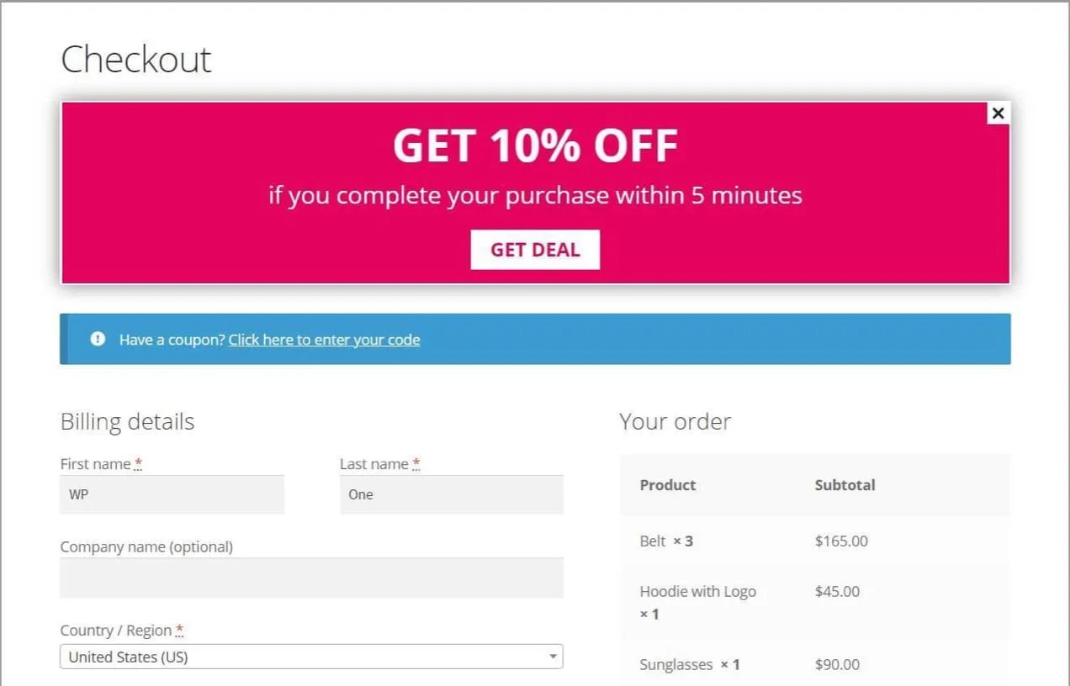The width and height of the screenshot is (1070, 686).
Task: Click the Checkout page heading
Action: [135, 59]
